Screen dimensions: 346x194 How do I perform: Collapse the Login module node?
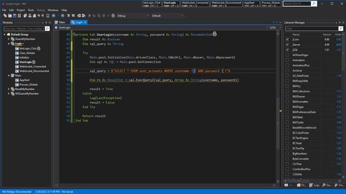tap(9, 44)
